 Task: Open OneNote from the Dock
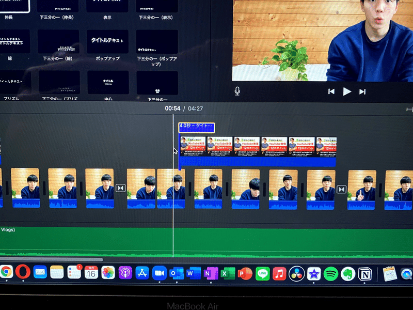(x=211, y=274)
